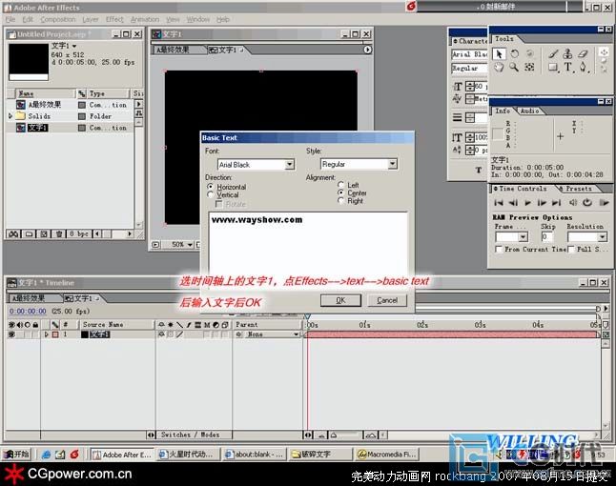616x486 pixels.
Task: Click the composition flowchart arrow button
Action: click(367, 50)
